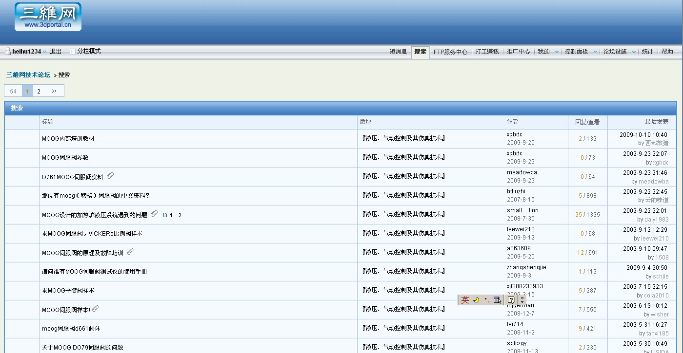Open author profile zhangshengjie
683x353 pixels.
pyautogui.click(x=526, y=267)
